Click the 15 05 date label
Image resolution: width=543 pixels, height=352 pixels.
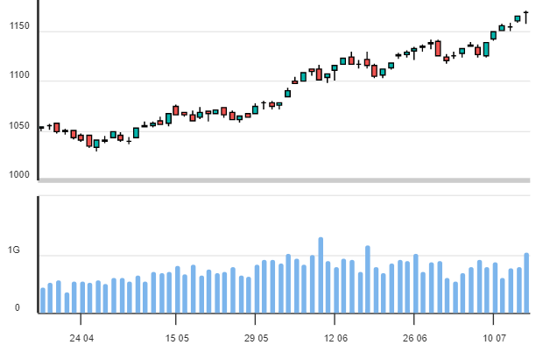pos(177,338)
